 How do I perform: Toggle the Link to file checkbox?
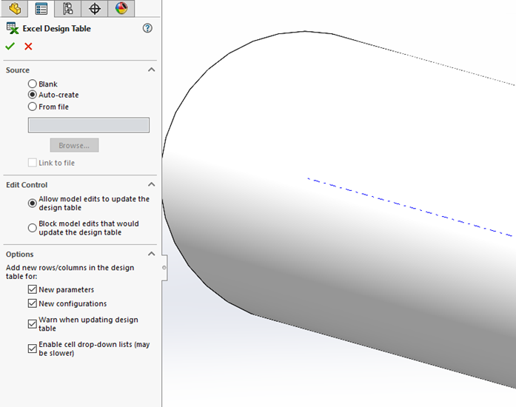(33, 163)
